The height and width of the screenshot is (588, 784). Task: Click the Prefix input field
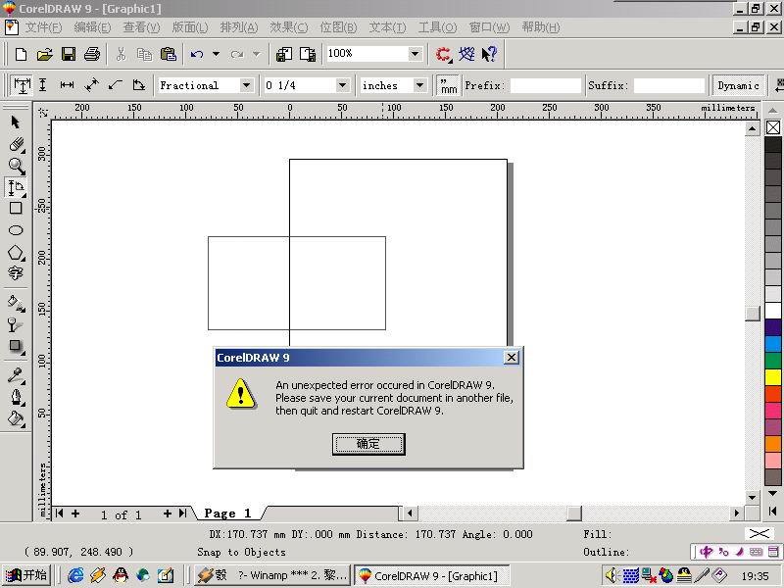pyautogui.click(x=546, y=85)
